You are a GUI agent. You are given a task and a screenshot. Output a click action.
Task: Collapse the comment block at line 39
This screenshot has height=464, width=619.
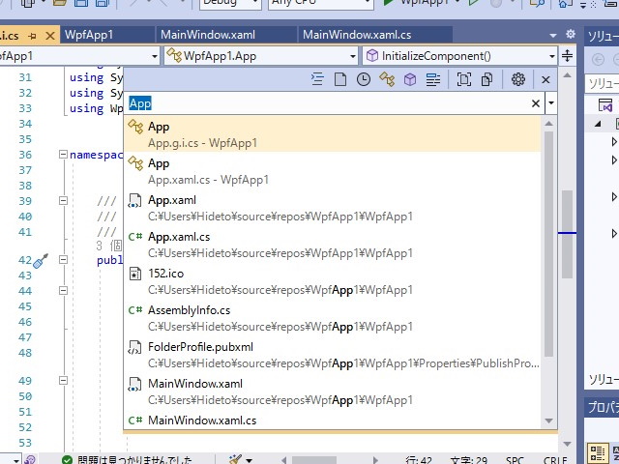point(63,201)
